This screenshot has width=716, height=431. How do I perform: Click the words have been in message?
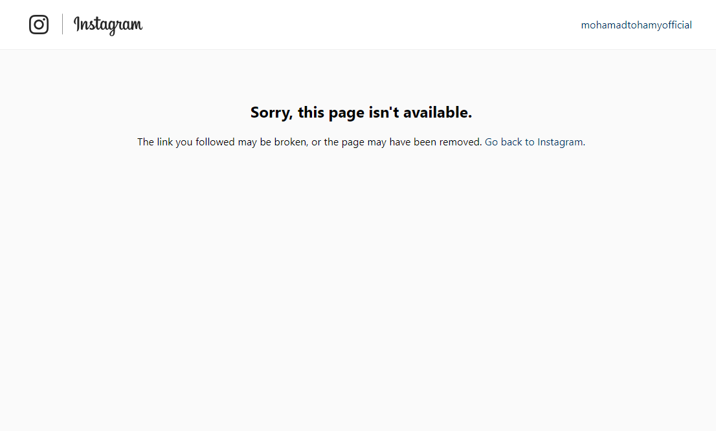pyautogui.click(x=413, y=142)
